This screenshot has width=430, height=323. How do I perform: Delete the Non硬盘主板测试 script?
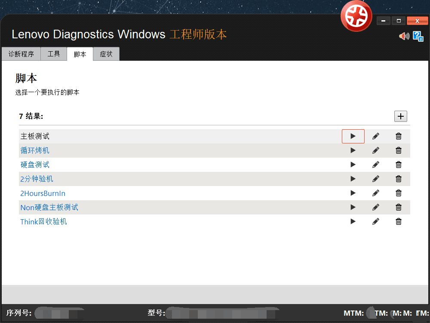click(399, 207)
